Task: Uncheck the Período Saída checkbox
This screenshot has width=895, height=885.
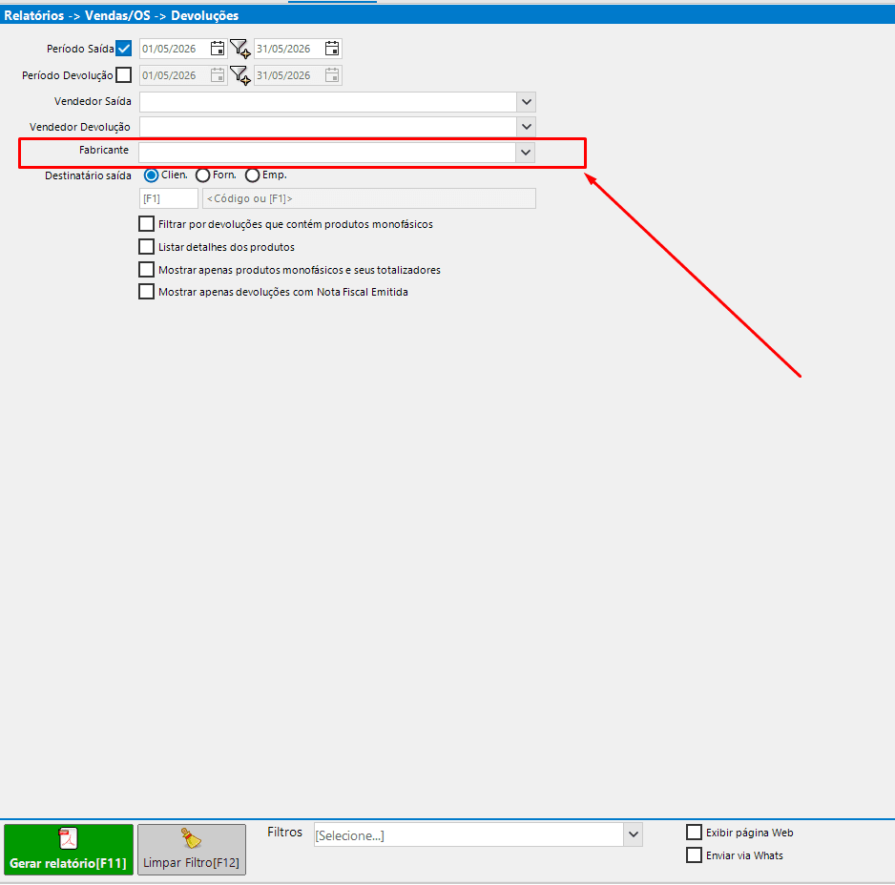Action: click(123, 49)
